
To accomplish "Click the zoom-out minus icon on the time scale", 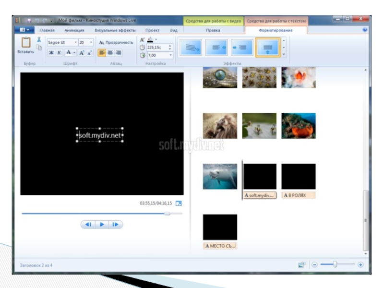I will pos(315,264).
